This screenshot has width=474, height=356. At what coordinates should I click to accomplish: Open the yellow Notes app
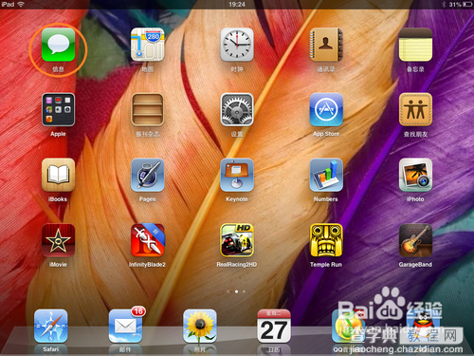(x=415, y=45)
